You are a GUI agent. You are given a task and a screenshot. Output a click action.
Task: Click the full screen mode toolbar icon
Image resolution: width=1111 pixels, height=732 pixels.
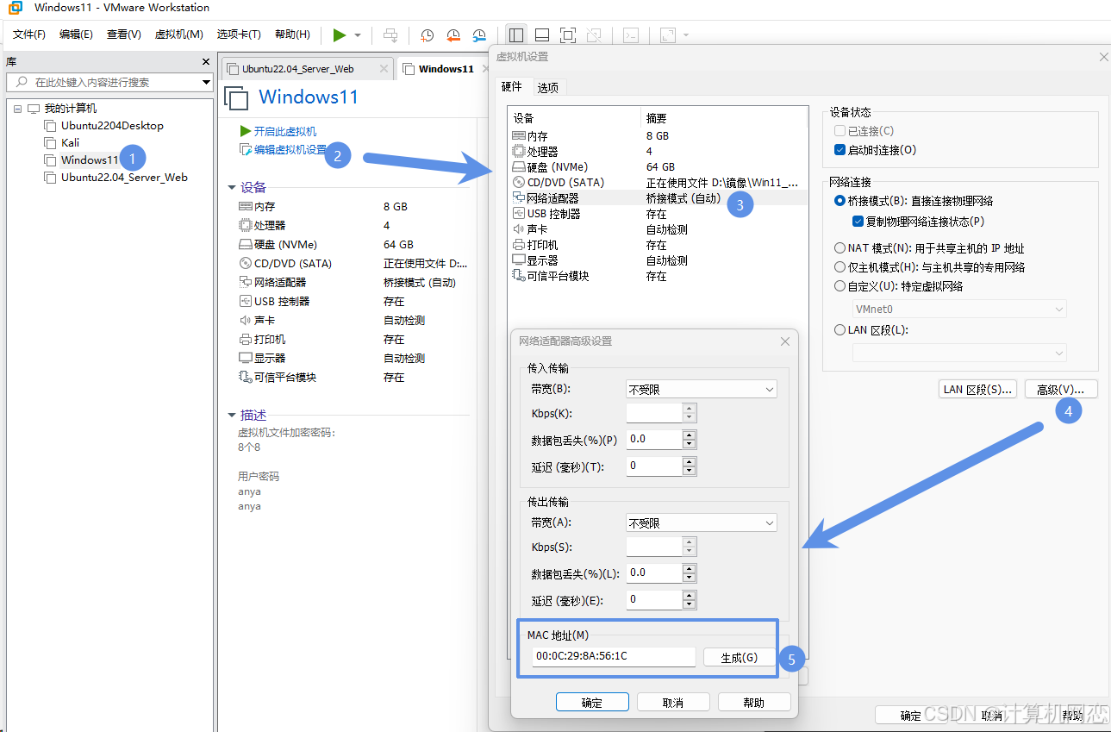click(568, 35)
